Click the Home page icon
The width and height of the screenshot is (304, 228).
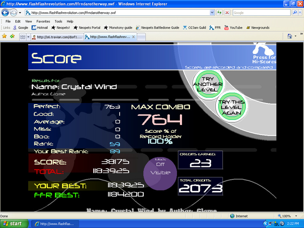[290, 36]
